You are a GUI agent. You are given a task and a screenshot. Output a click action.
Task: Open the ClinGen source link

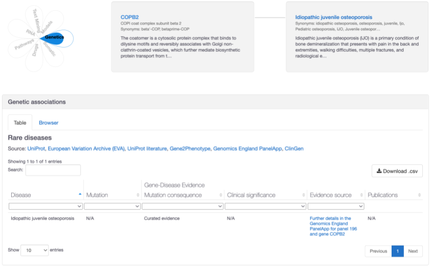click(294, 148)
